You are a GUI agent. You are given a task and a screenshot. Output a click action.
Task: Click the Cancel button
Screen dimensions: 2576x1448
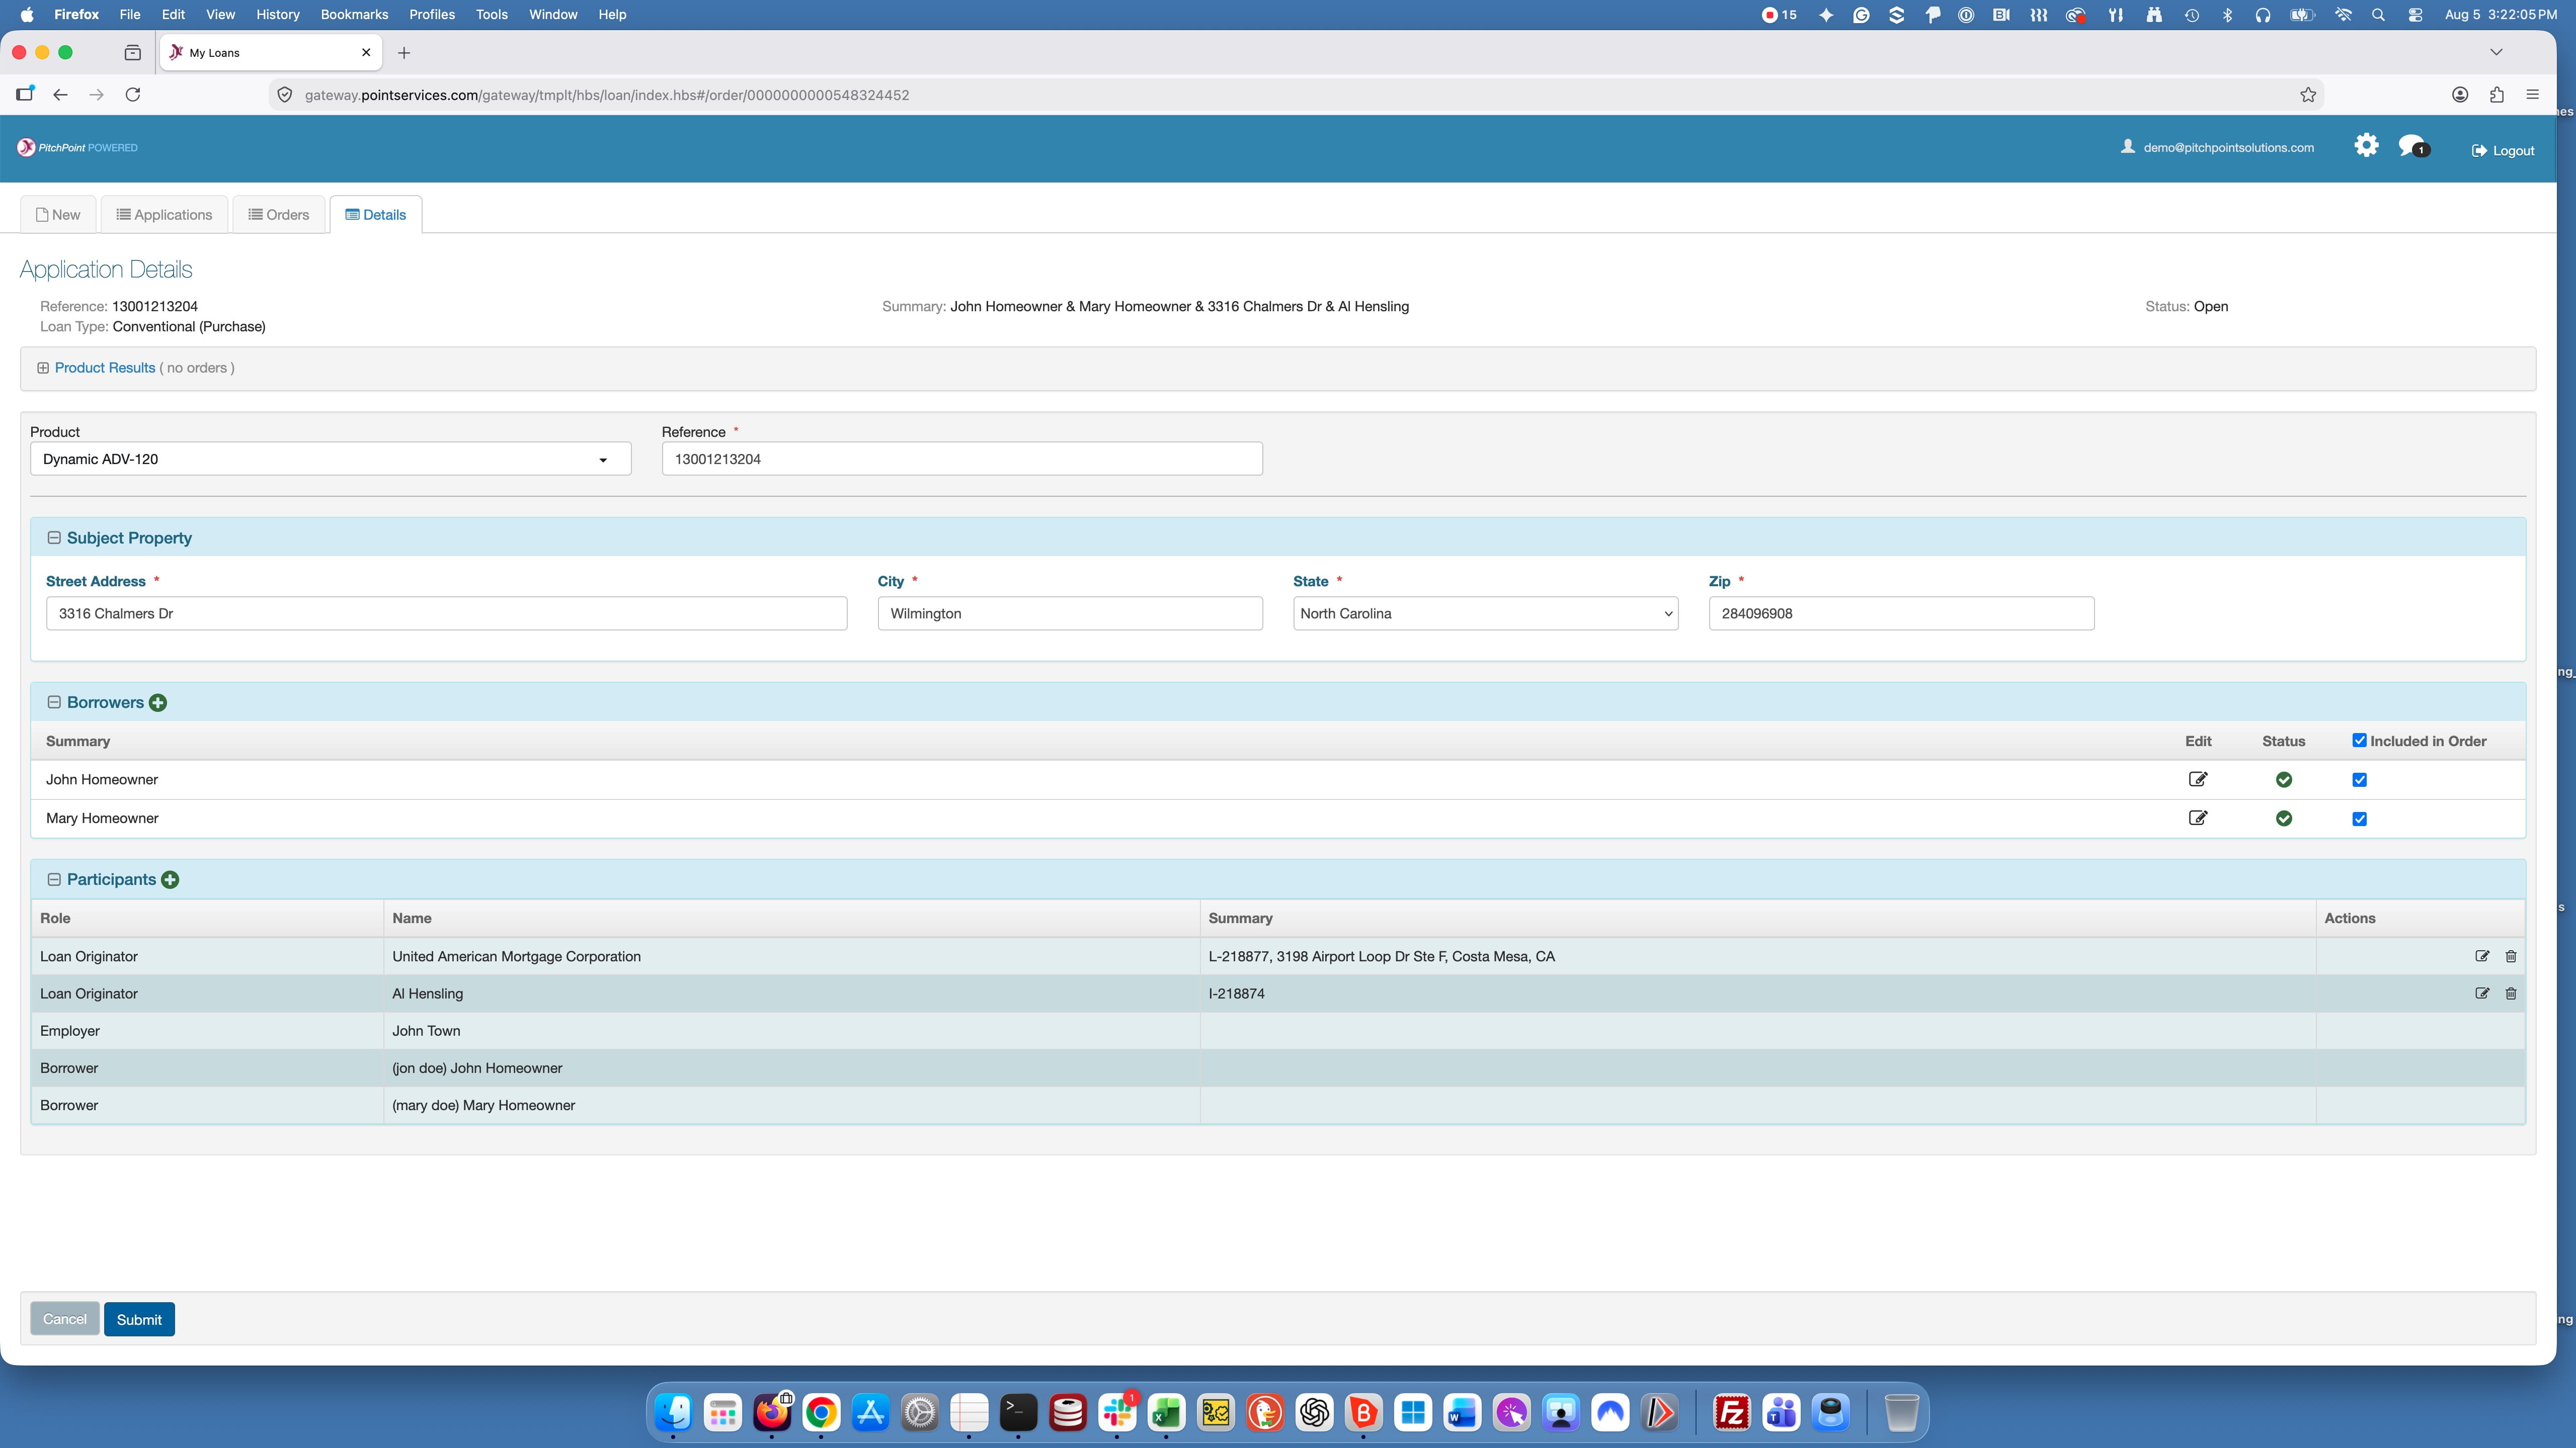point(65,1319)
